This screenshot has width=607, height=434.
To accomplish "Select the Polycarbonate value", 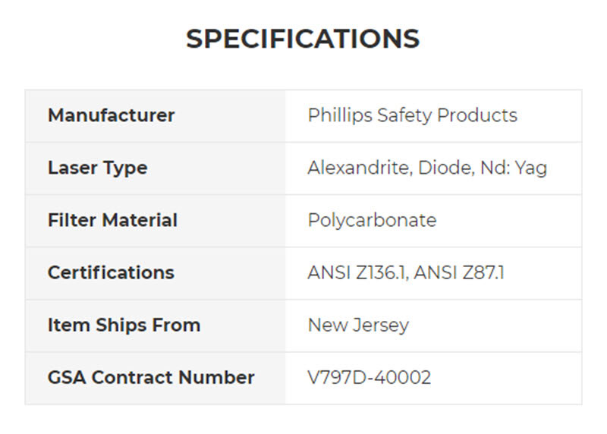I will tap(372, 220).
